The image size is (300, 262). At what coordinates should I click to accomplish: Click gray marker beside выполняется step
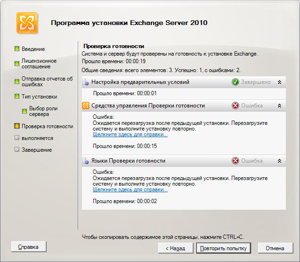[17, 138]
